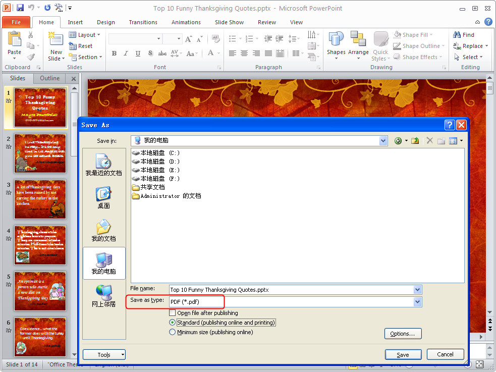Image resolution: width=496 pixels, height=372 pixels.
Task: Expand the Save as type dropdown arrow
Action: (x=418, y=302)
